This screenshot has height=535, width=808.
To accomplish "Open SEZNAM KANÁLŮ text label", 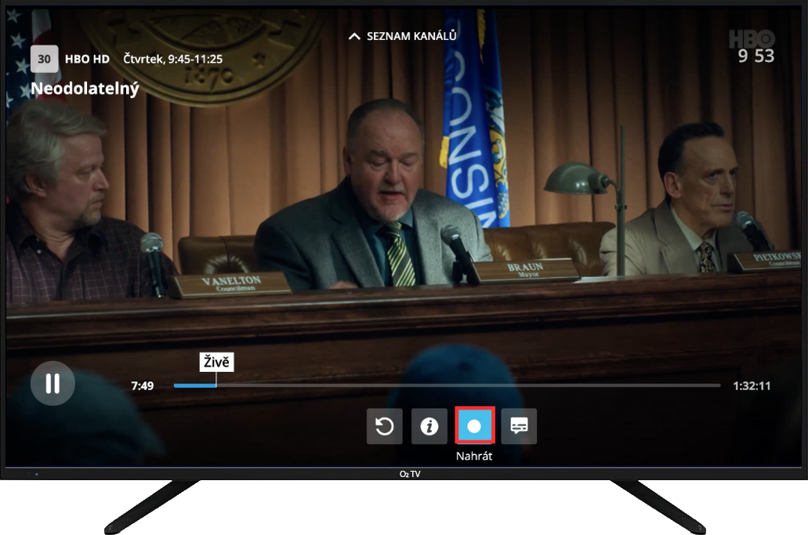I will tap(411, 36).
